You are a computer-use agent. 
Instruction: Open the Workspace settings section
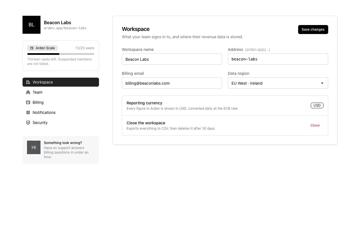[x=61, y=82]
